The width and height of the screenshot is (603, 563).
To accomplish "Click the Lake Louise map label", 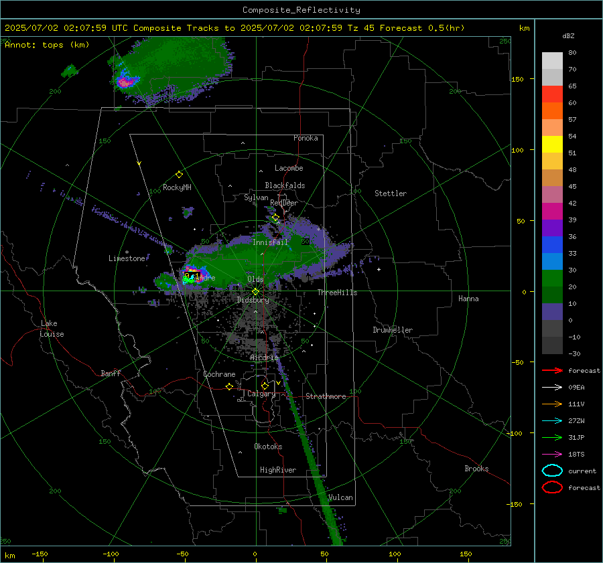I will pos(52,329).
